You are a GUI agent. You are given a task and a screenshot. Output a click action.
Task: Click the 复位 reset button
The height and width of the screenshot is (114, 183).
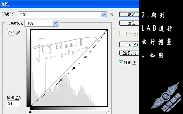[129, 23]
